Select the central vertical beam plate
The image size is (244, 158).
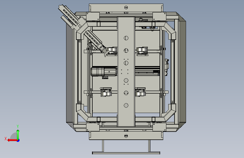click(126, 71)
